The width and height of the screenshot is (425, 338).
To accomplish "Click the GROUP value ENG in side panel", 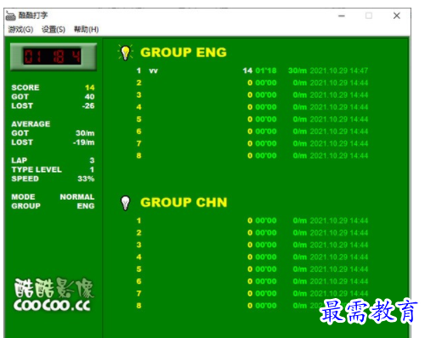I will (x=86, y=206).
